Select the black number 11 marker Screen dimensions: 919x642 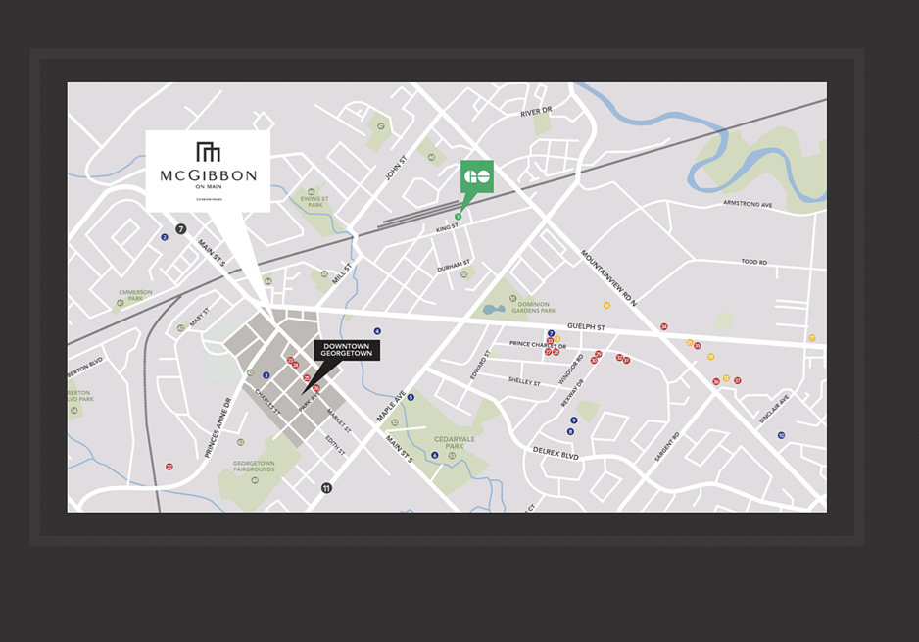pos(326,488)
